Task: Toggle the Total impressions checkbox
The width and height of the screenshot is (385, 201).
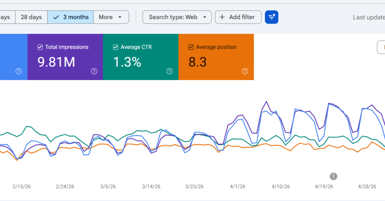Action: [x=40, y=47]
